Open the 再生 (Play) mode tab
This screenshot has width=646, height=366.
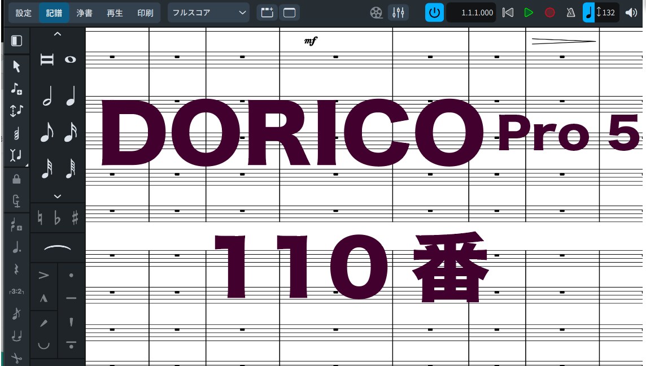point(115,13)
